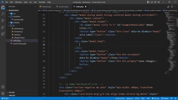Open the Accounts icon in activity bar

pos(3,87)
